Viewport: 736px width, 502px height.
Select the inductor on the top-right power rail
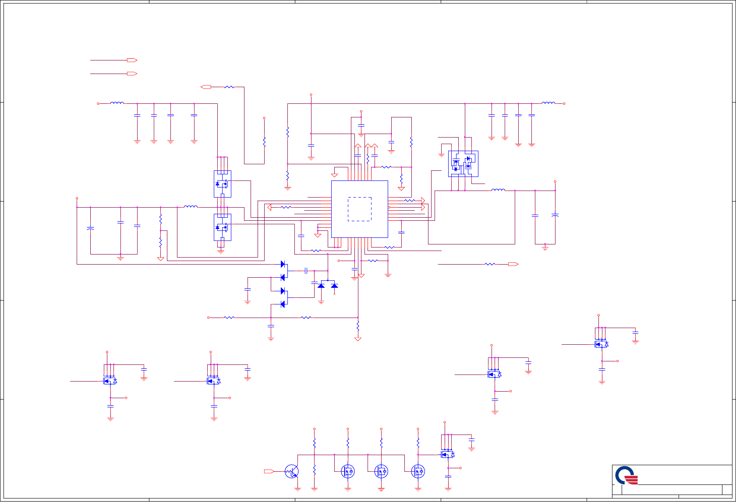pos(548,103)
